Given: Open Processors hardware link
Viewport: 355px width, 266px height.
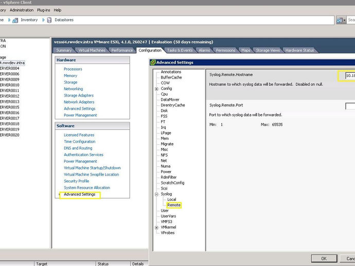Looking at the screenshot, I should (73, 69).
